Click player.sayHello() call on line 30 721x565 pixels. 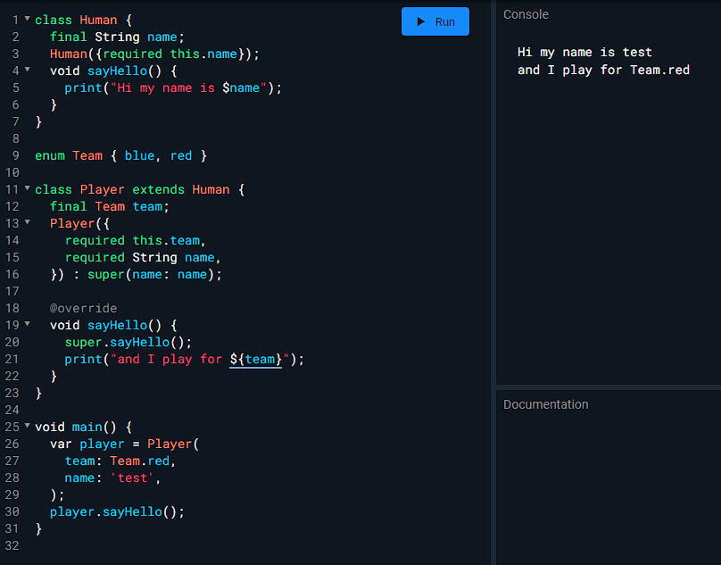(x=117, y=511)
